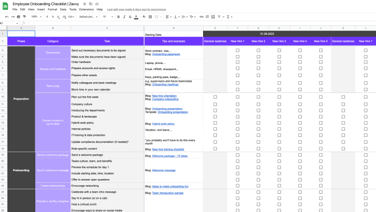Open the functions sigma dropdown
Screen dimensions: 376x212
pyautogui.click(x=230, y=16)
